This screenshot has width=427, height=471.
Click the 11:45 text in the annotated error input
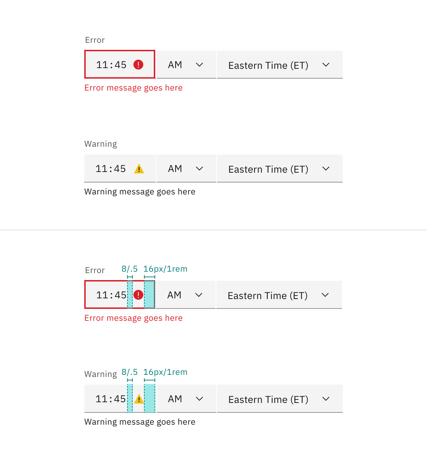click(111, 295)
